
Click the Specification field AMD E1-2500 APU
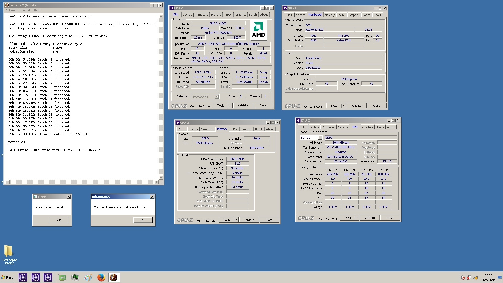click(231, 44)
